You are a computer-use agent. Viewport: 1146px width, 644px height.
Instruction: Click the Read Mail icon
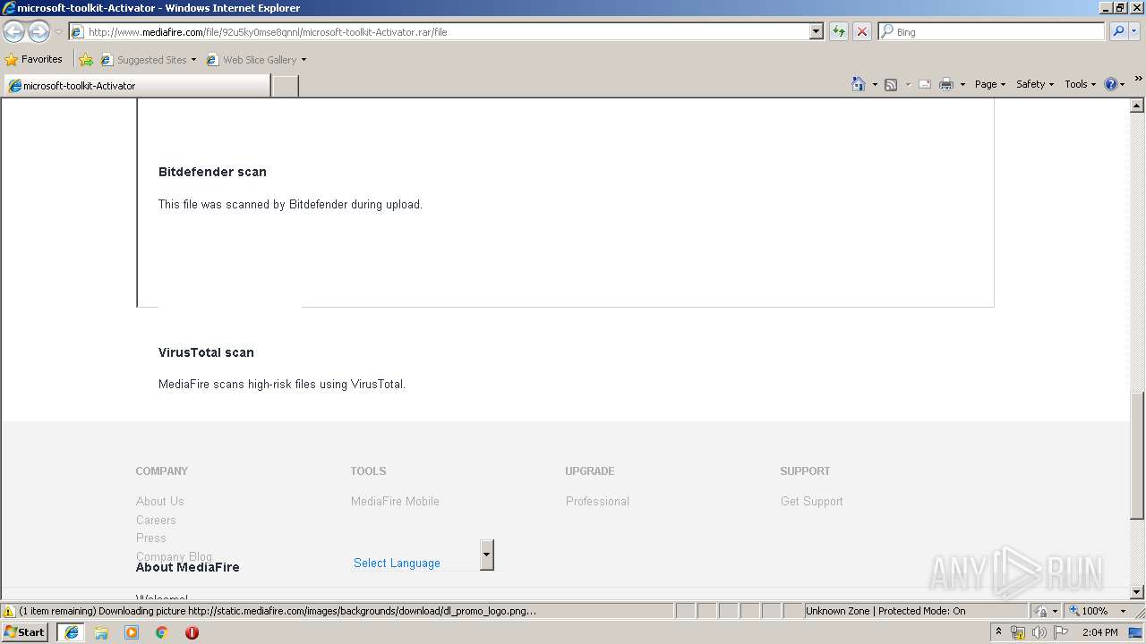coord(925,84)
